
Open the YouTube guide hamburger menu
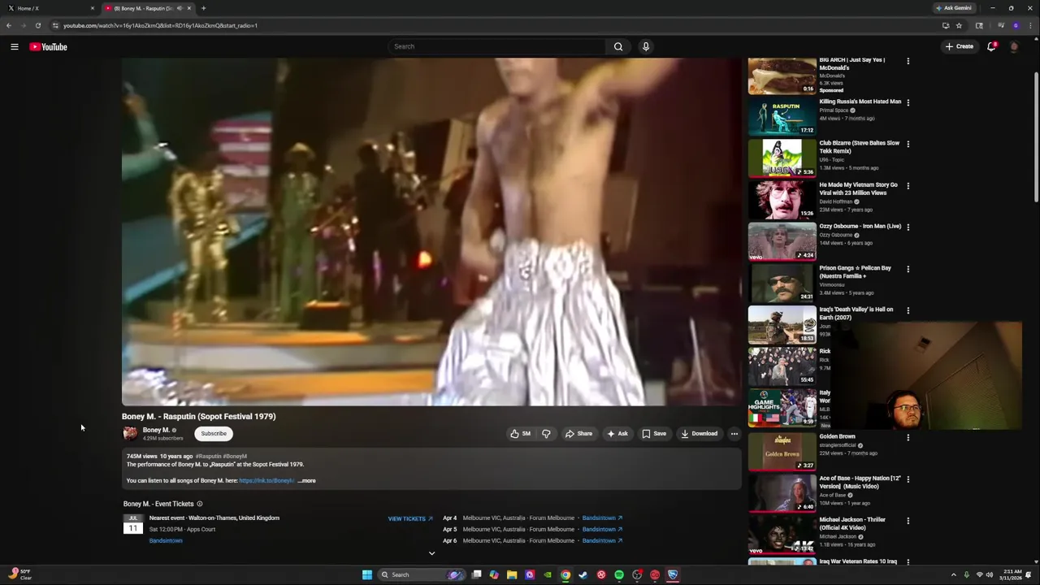tap(15, 47)
